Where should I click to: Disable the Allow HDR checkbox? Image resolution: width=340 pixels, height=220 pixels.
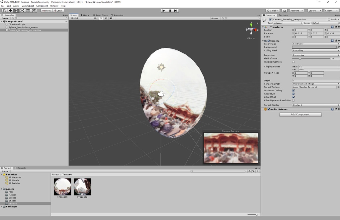294,94
